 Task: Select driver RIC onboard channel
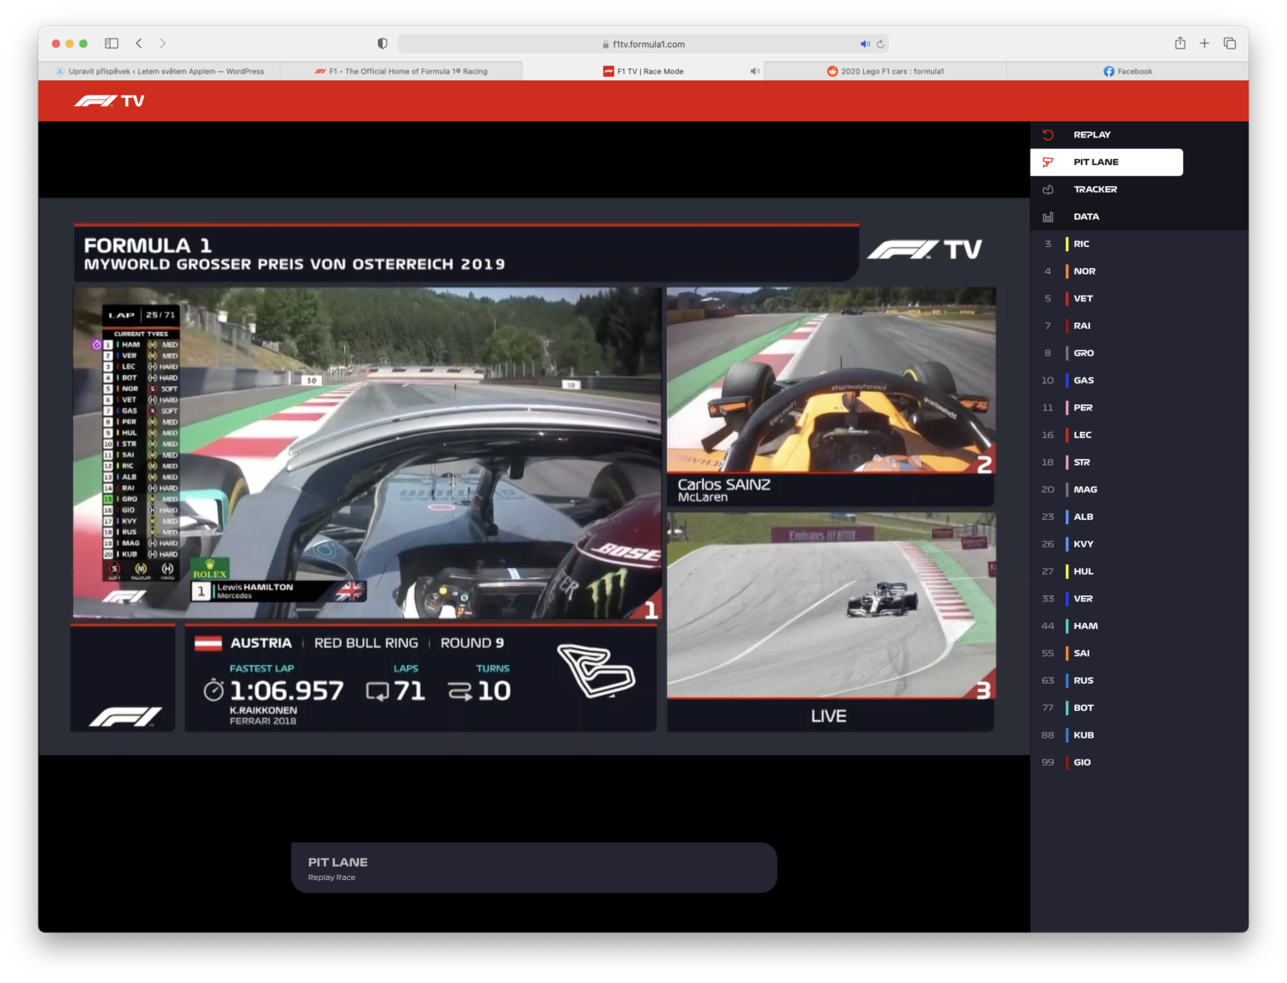[1106, 244]
